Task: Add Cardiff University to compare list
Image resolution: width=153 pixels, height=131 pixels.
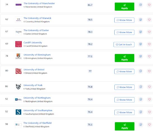Action: [x=140, y=44]
